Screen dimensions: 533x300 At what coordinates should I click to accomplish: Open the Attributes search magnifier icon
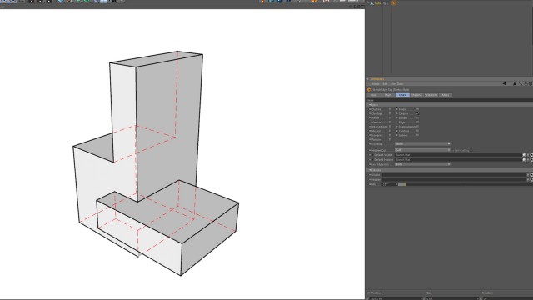[x=521, y=83]
